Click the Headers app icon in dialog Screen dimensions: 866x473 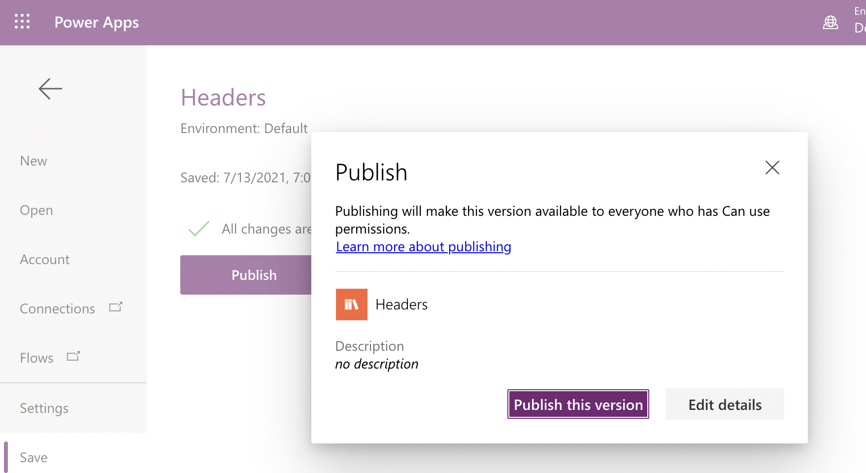click(x=352, y=304)
